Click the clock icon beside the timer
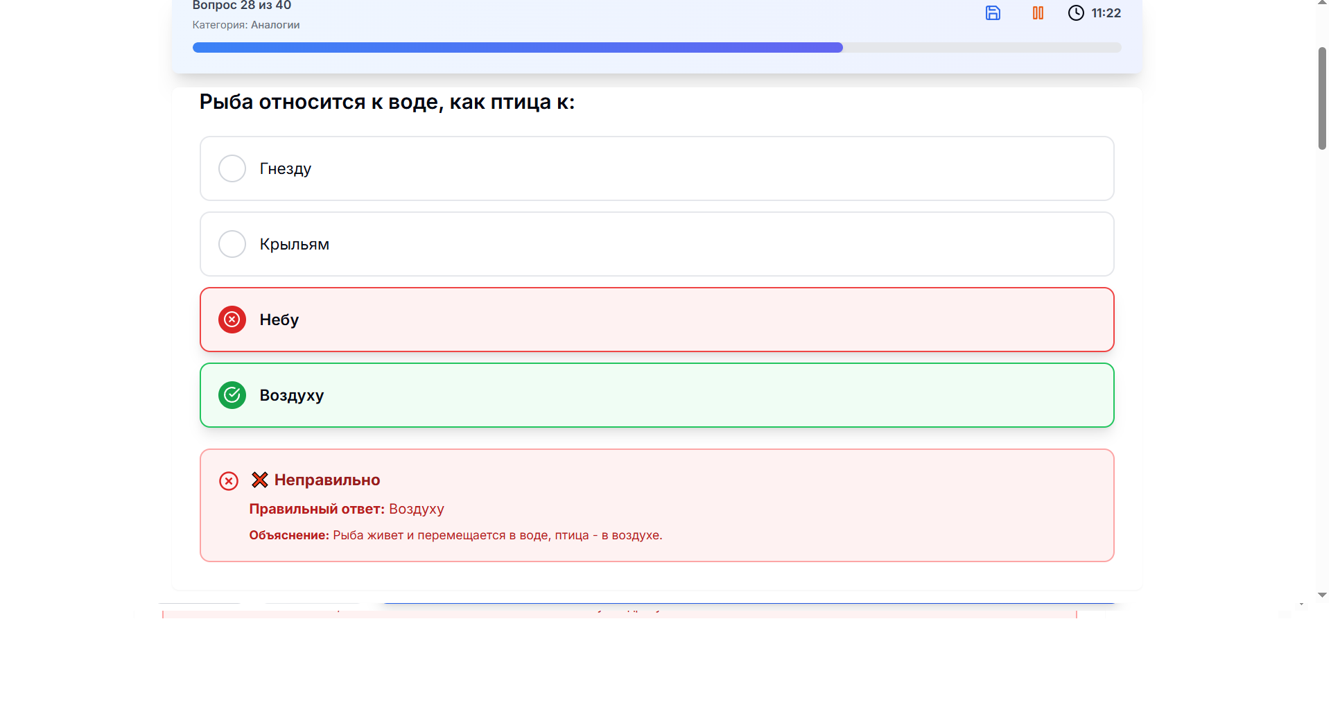Image resolution: width=1331 pixels, height=714 pixels. (x=1076, y=13)
